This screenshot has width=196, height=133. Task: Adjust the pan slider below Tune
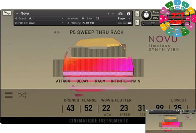tap(153, 23)
